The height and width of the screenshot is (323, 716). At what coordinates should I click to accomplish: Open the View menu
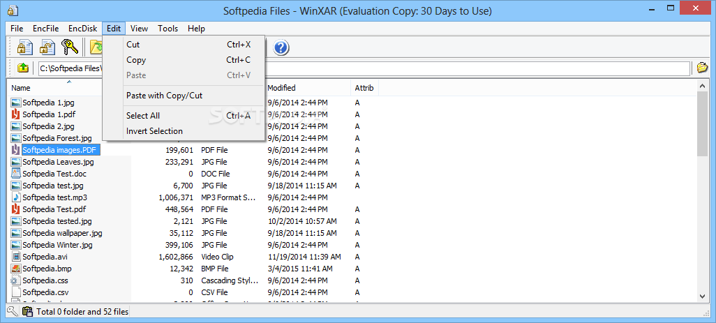[x=140, y=29]
